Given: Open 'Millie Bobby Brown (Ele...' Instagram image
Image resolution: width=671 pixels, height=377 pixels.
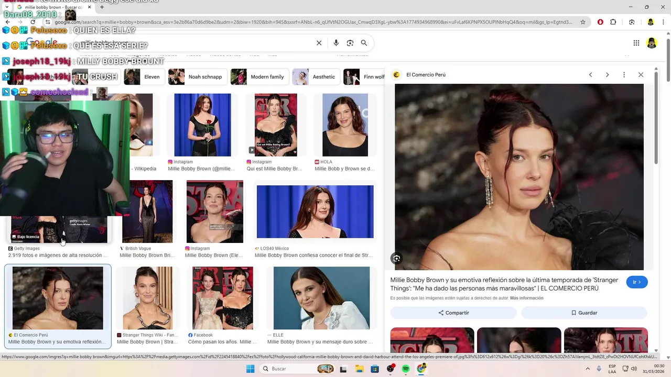Looking at the screenshot, I should pyautogui.click(x=214, y=212).
